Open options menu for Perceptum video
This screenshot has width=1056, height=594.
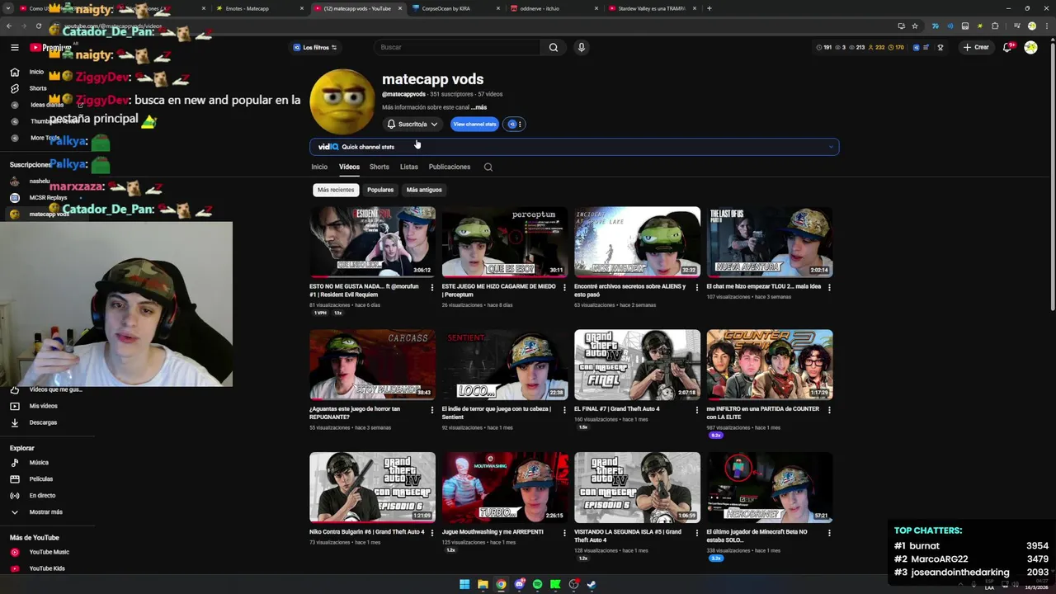coord(564,287)
